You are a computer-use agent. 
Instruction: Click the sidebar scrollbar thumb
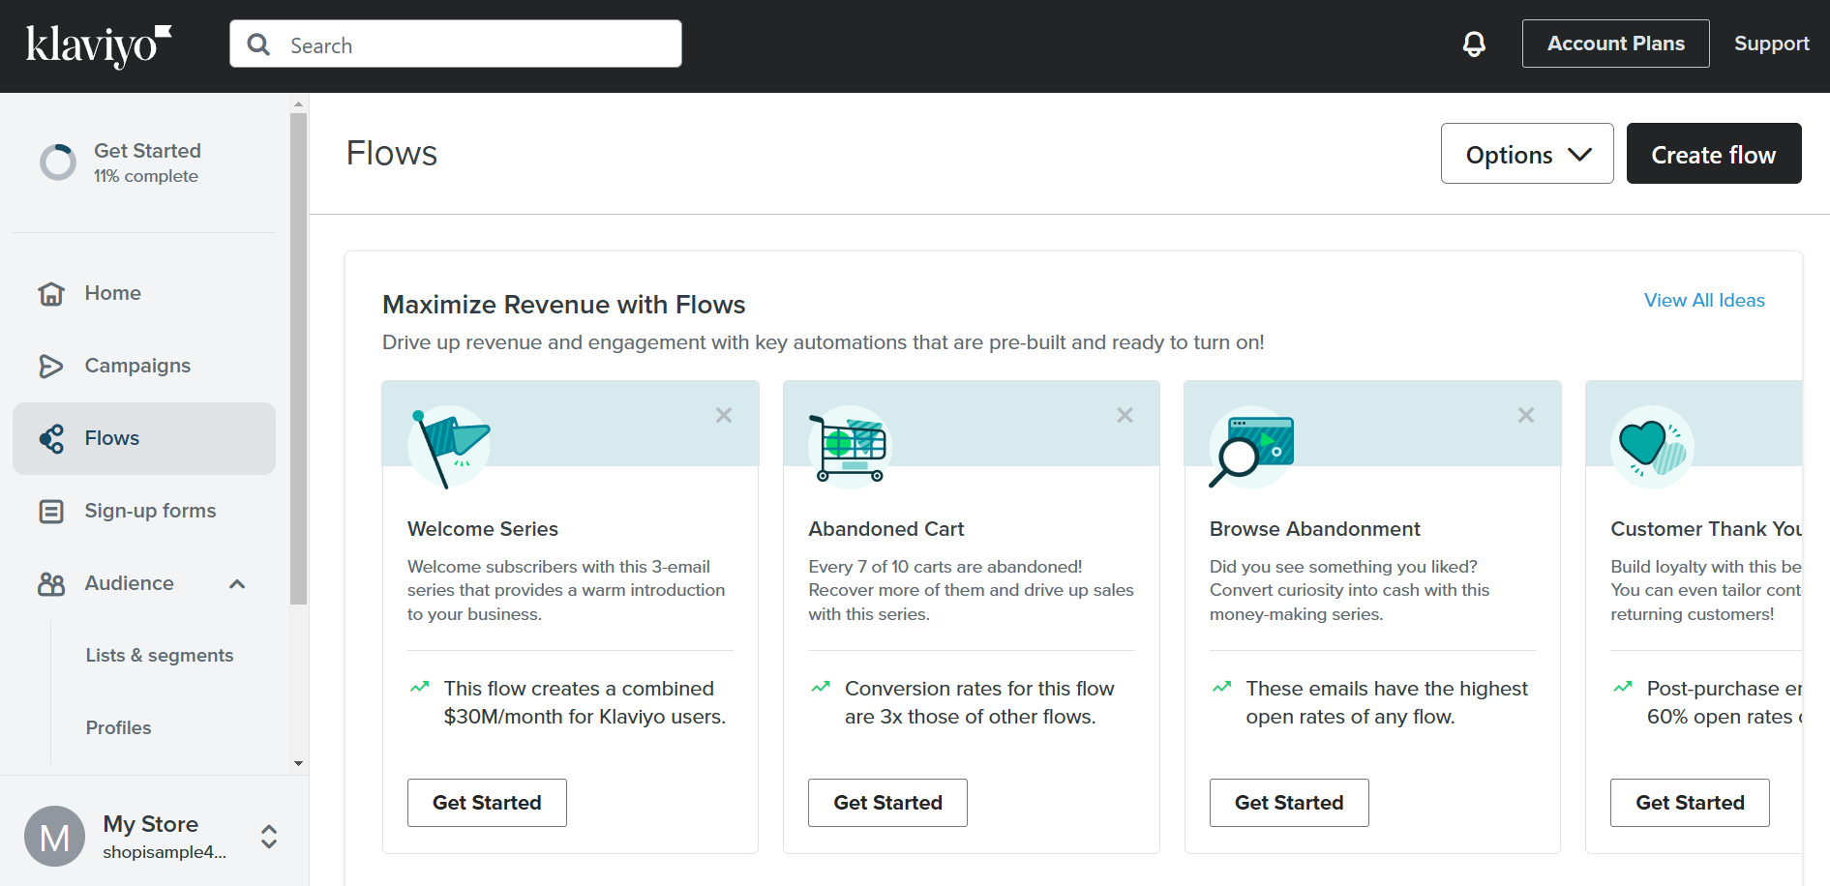point(298,358)
